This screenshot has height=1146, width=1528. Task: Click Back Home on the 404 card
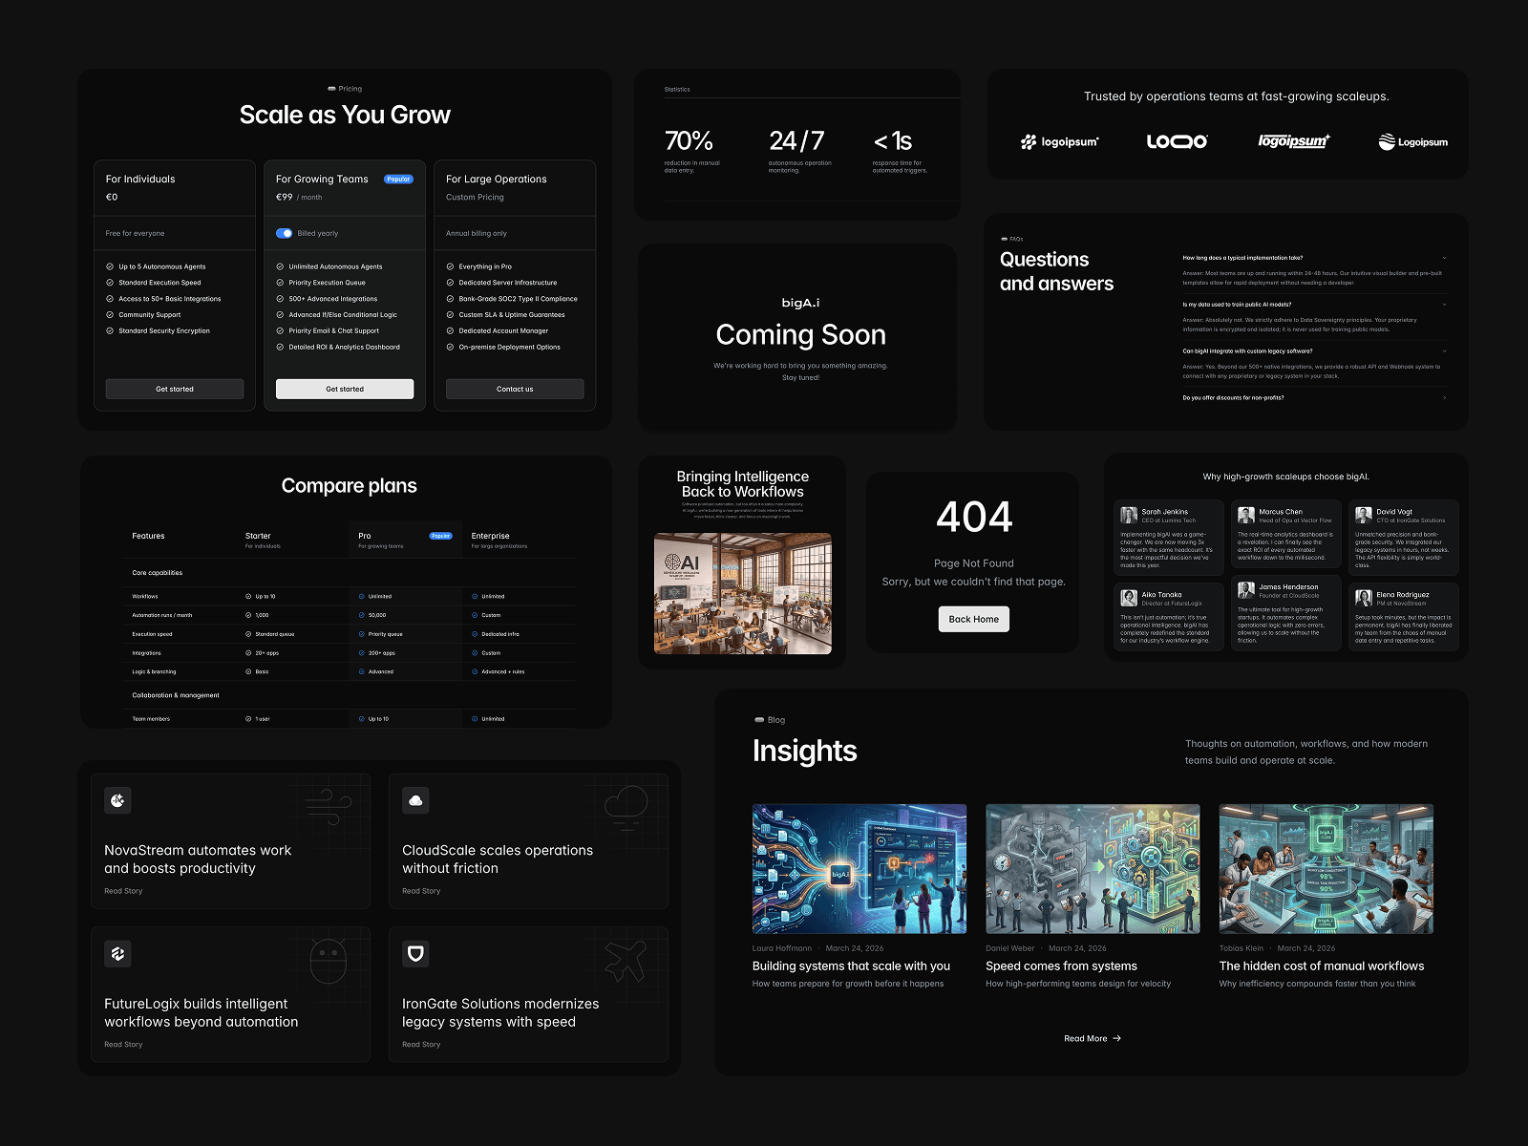[974, 619]
